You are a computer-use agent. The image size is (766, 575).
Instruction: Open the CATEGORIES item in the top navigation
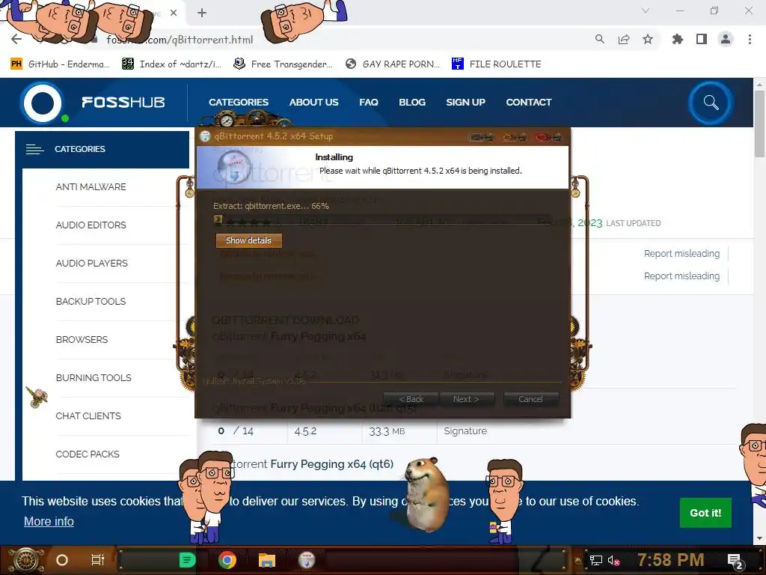(239, 102)
